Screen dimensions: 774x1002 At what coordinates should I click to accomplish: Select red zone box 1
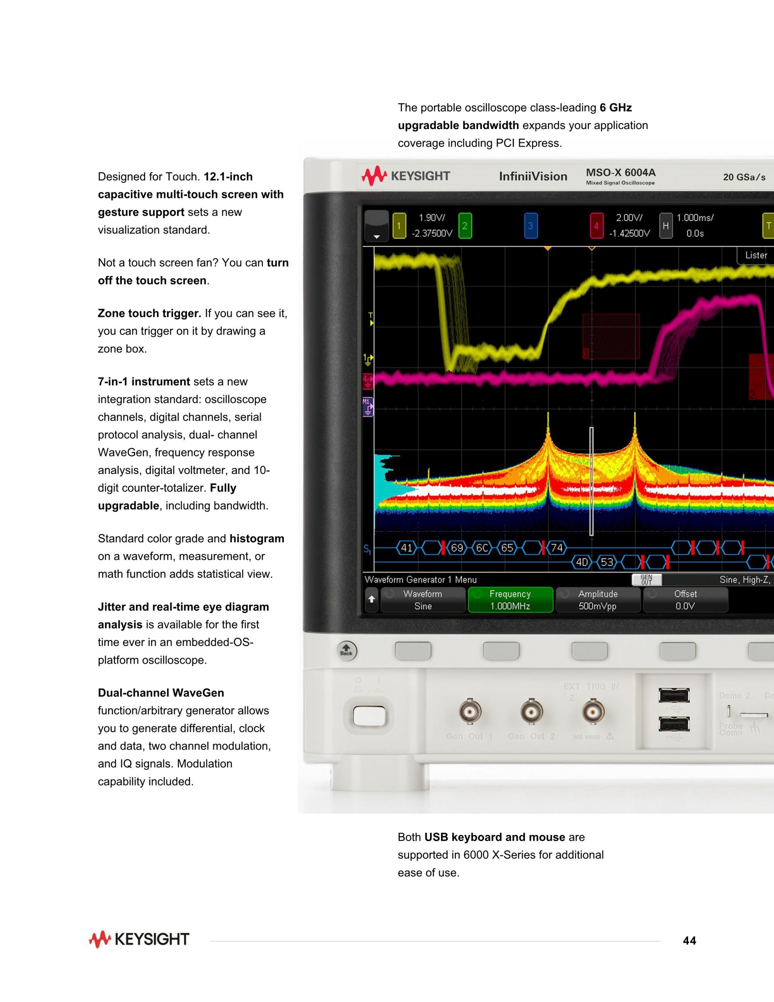(610, 336)
